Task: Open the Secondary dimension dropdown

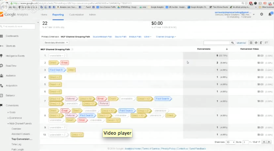Action: (x=56, y=42)
